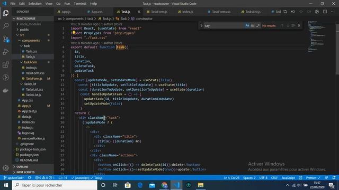The height and width of the screenshot is (190, 339).
Task: Click the lightbulb quick-fix icon on line 2
Action: (74, 33)
